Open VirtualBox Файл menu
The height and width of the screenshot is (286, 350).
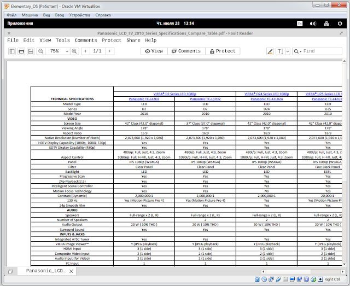pyautogui.click(x=11, y=15)
